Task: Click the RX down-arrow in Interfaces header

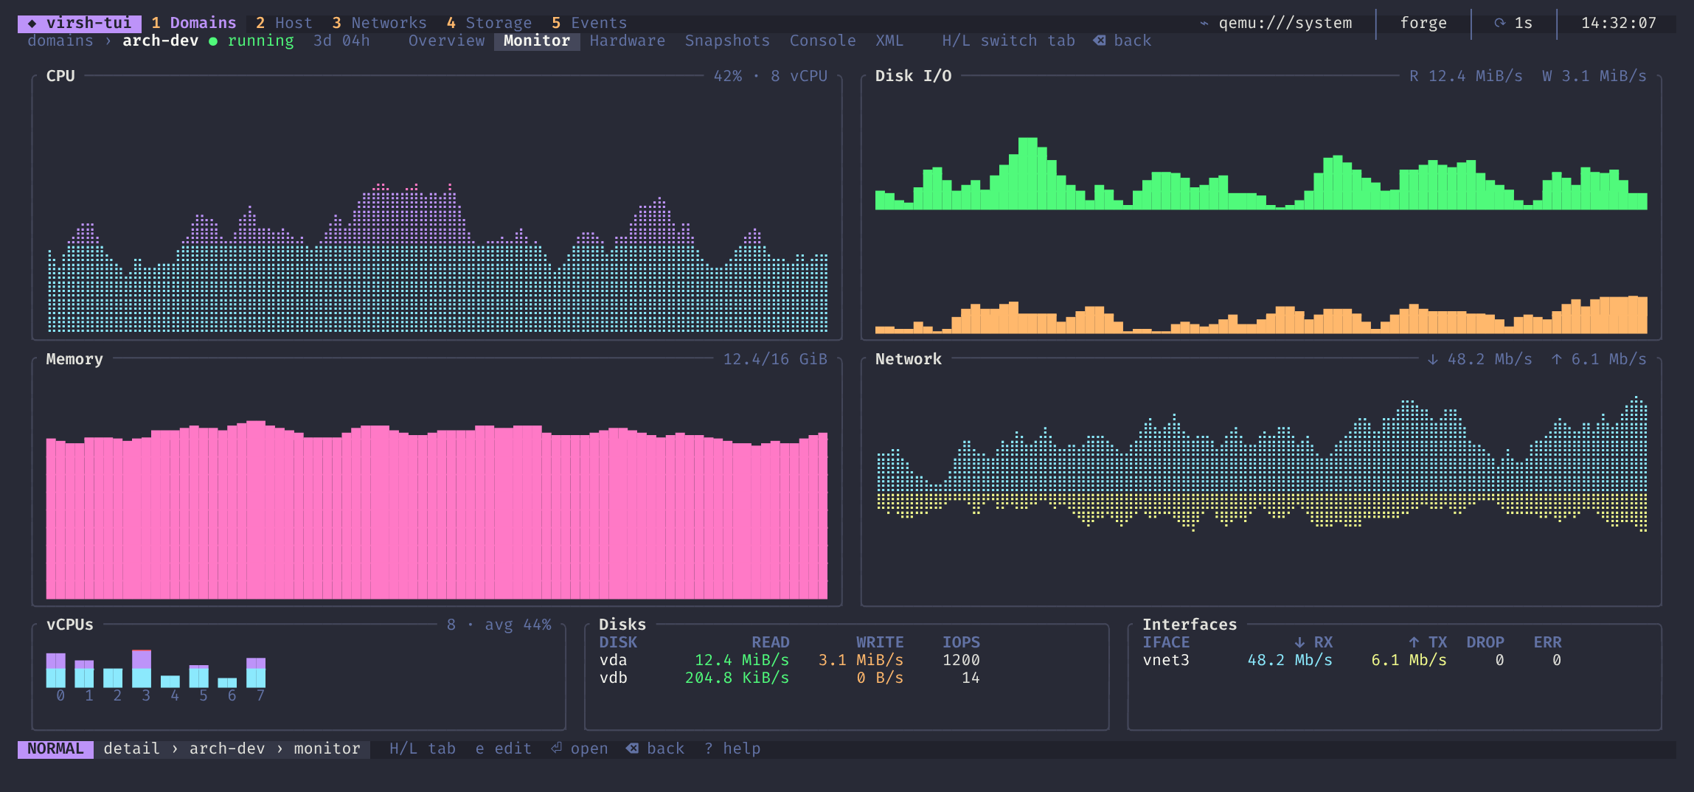Action: [1299, 642]
